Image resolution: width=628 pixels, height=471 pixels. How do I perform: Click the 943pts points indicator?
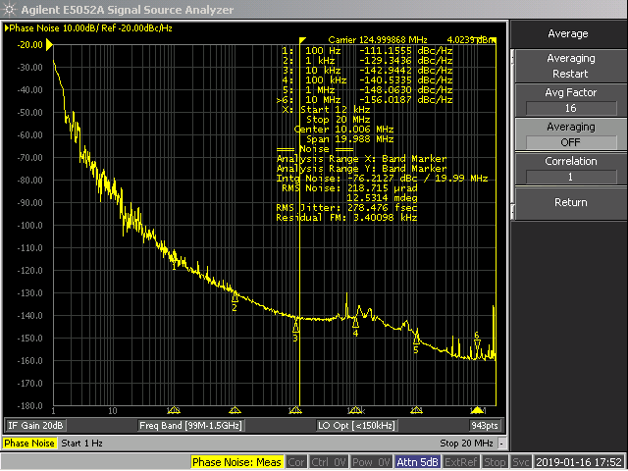click(x=485, y=425)
